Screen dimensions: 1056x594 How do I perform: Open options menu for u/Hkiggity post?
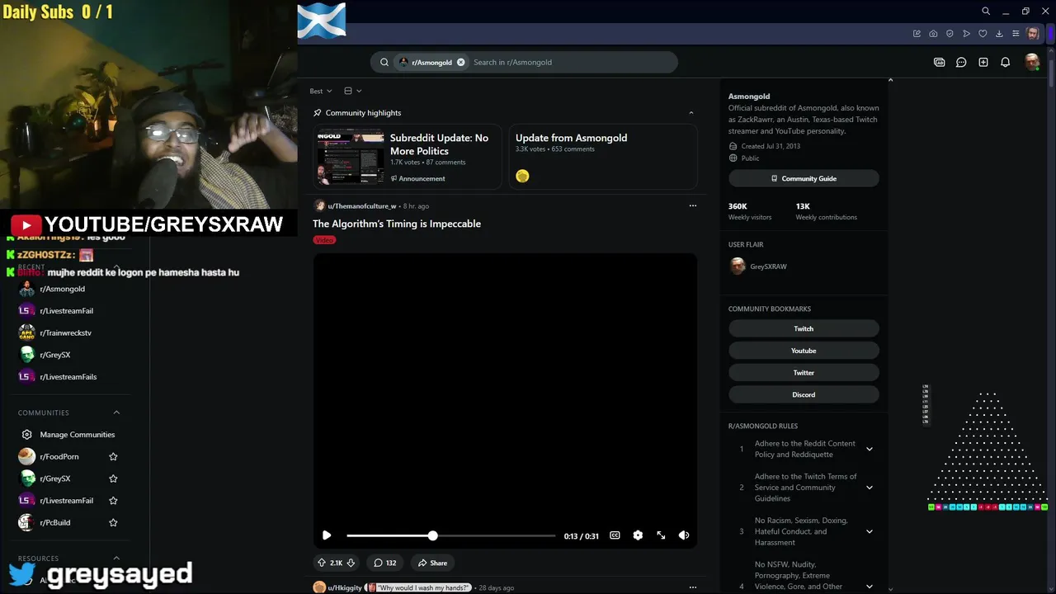click(x=692, y=587)
